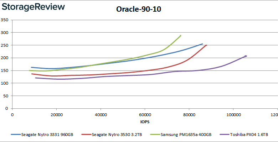Select the Seagate Nytro 3331 960GB legend entry

click(42, 135)
